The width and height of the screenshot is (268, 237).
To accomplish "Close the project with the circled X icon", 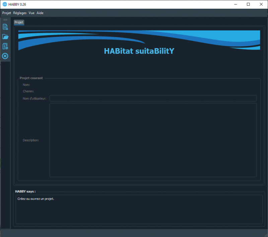I will (5, 56).
